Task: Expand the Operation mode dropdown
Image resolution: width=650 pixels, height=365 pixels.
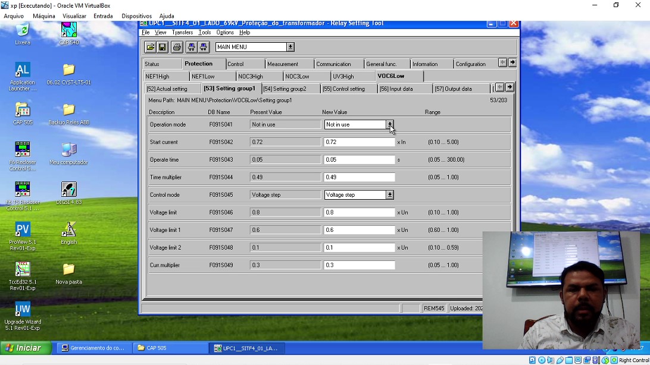Action: point(390,125)
